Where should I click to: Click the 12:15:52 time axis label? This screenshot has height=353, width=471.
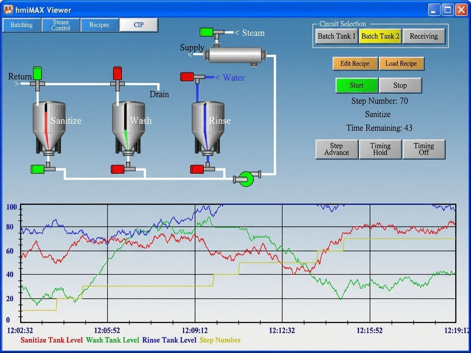click(x=369, y=331)
